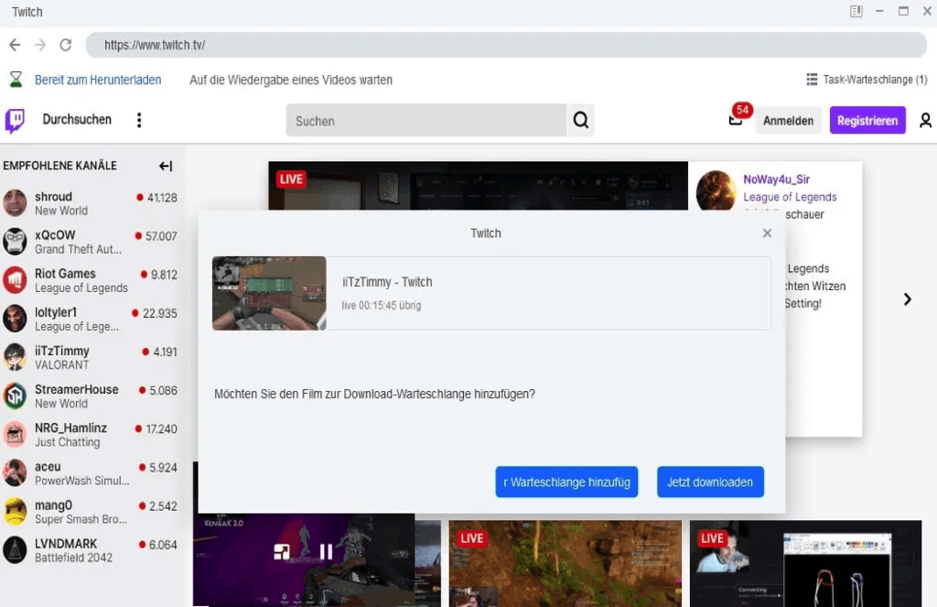Click the Registrieren button

(x=867, y=120)
